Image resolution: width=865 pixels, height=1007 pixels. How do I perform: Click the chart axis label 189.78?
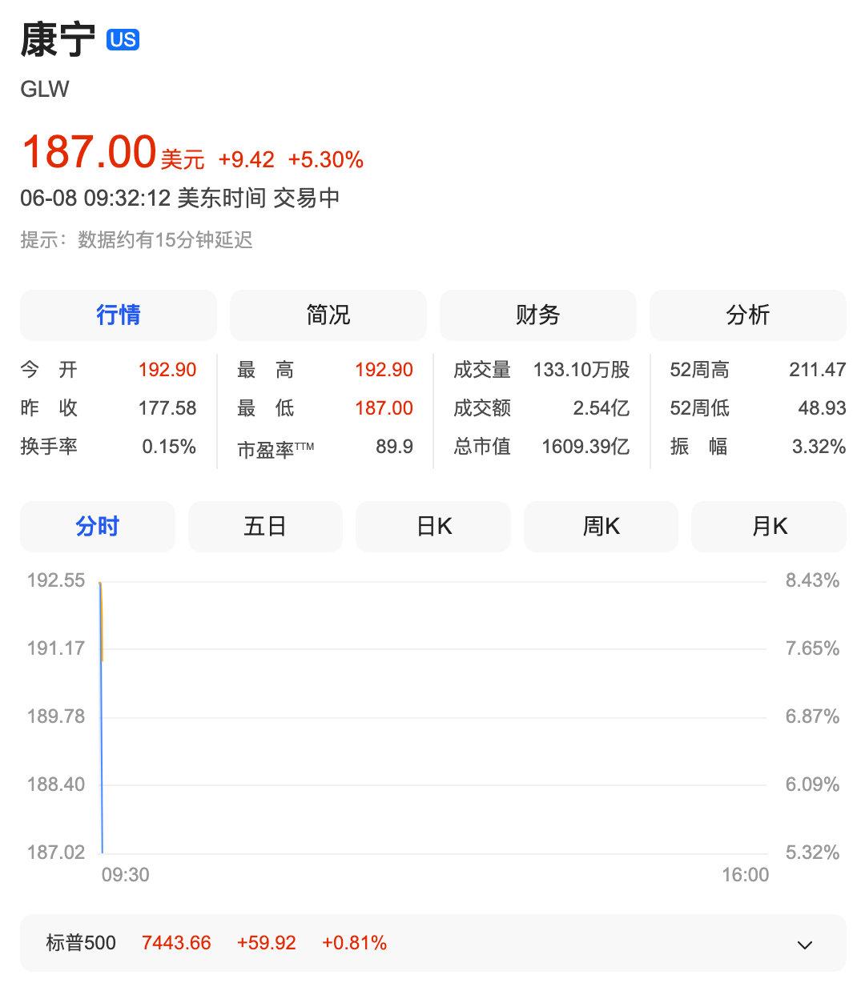tap(56, 716)
